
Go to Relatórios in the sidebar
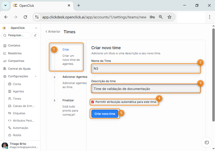[x=15, y=53]
